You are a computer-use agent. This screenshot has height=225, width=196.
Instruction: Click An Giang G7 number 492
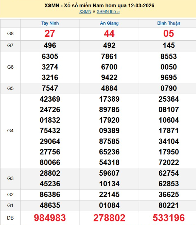[109, 45]
